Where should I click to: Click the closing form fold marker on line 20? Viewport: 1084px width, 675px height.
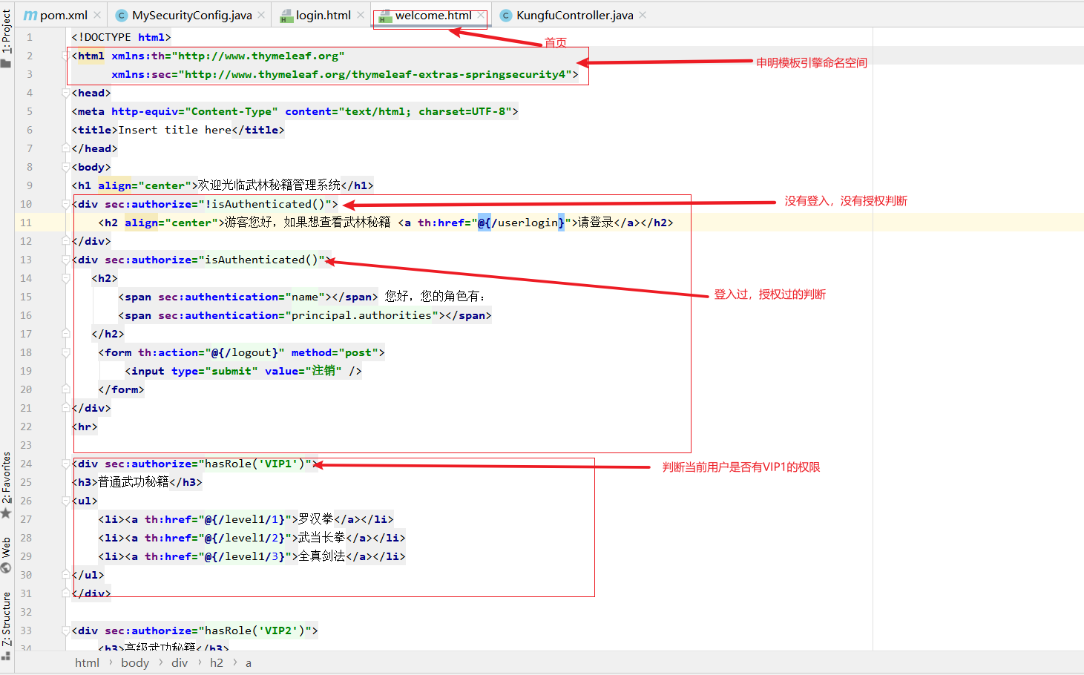[65, 389]
